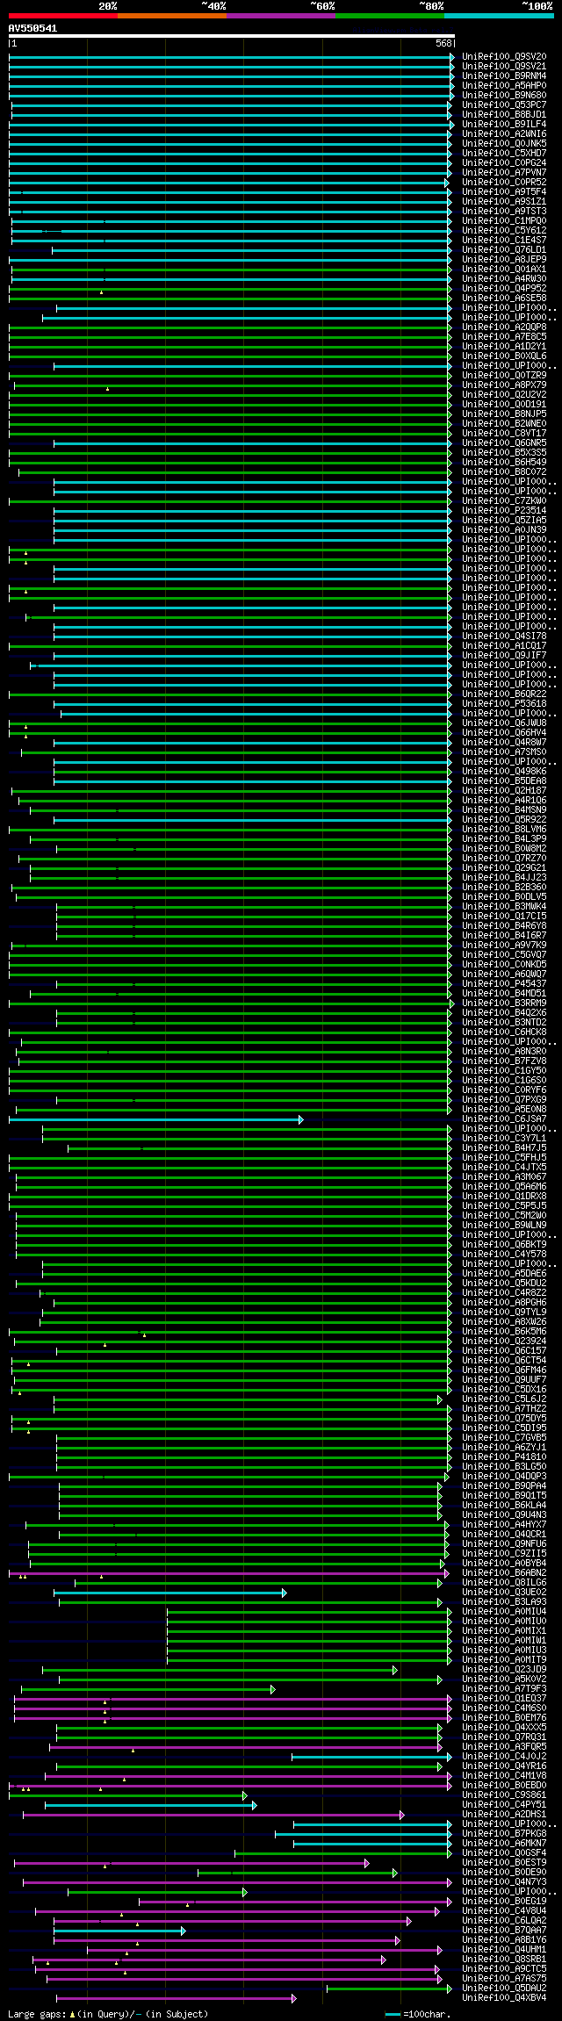Open the UniRef100_B6ABN2 entry
The image size is (562, 2021).
(x=504, y=1572)
